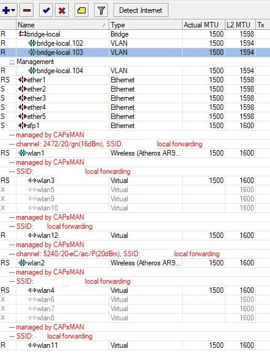Click the 2472/20/gn channel status line

pos(106,144)
